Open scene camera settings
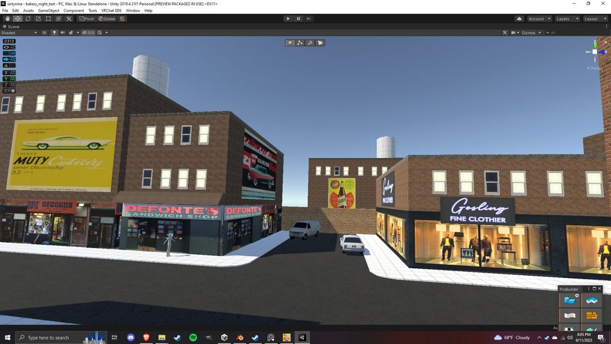 coord(514,33)
